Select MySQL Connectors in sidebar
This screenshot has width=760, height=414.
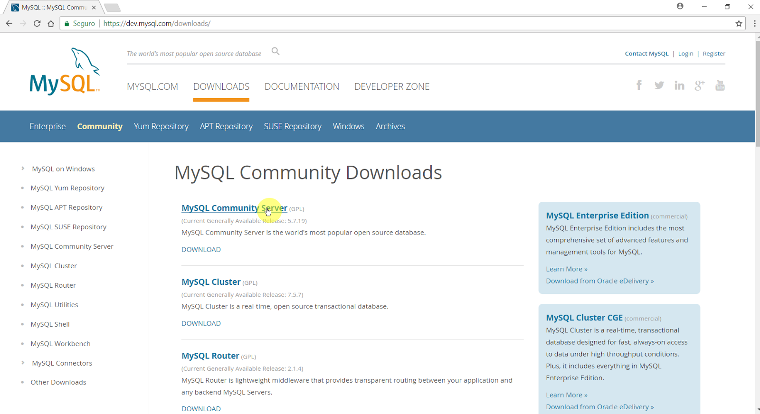62,363
